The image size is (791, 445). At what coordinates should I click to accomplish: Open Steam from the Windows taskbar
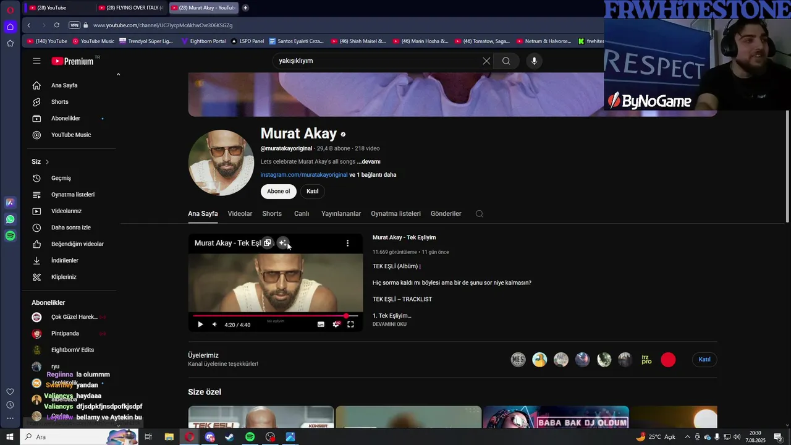(229, 437)
